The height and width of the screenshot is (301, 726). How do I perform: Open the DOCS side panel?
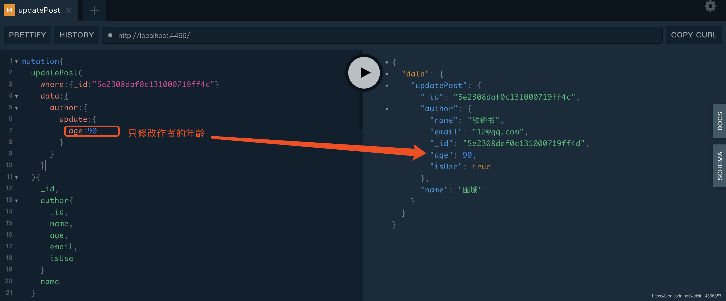tap(719, 121)
